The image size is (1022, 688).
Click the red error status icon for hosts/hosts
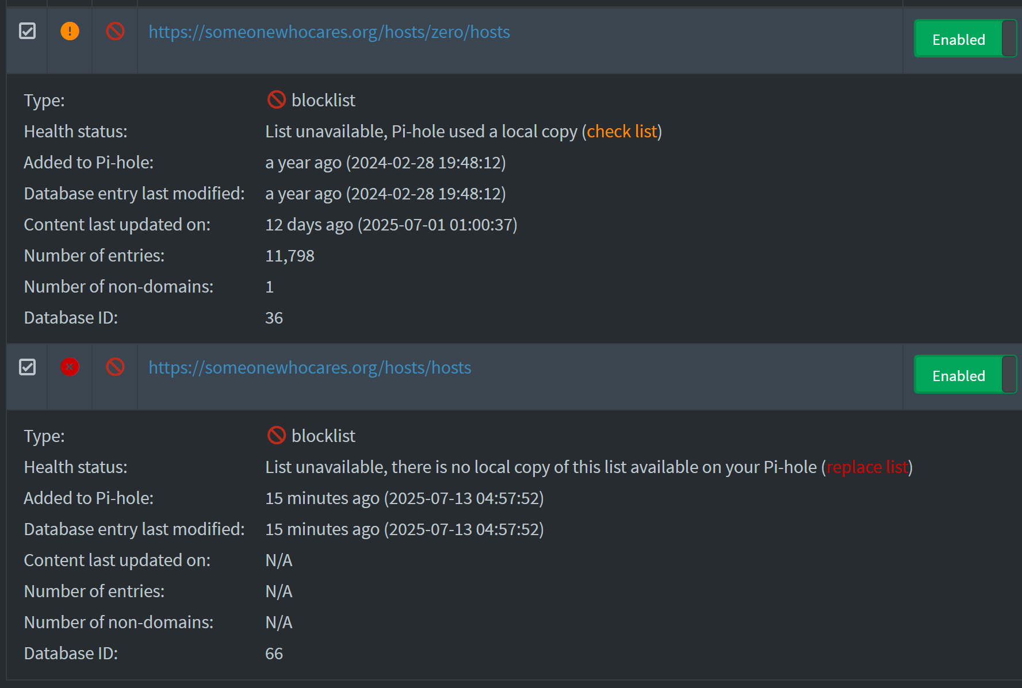[x=70, y=367]
